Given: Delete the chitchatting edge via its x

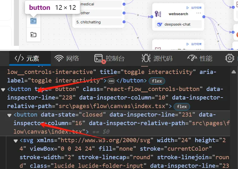Looking at the screenshot, I should [138, 38].
